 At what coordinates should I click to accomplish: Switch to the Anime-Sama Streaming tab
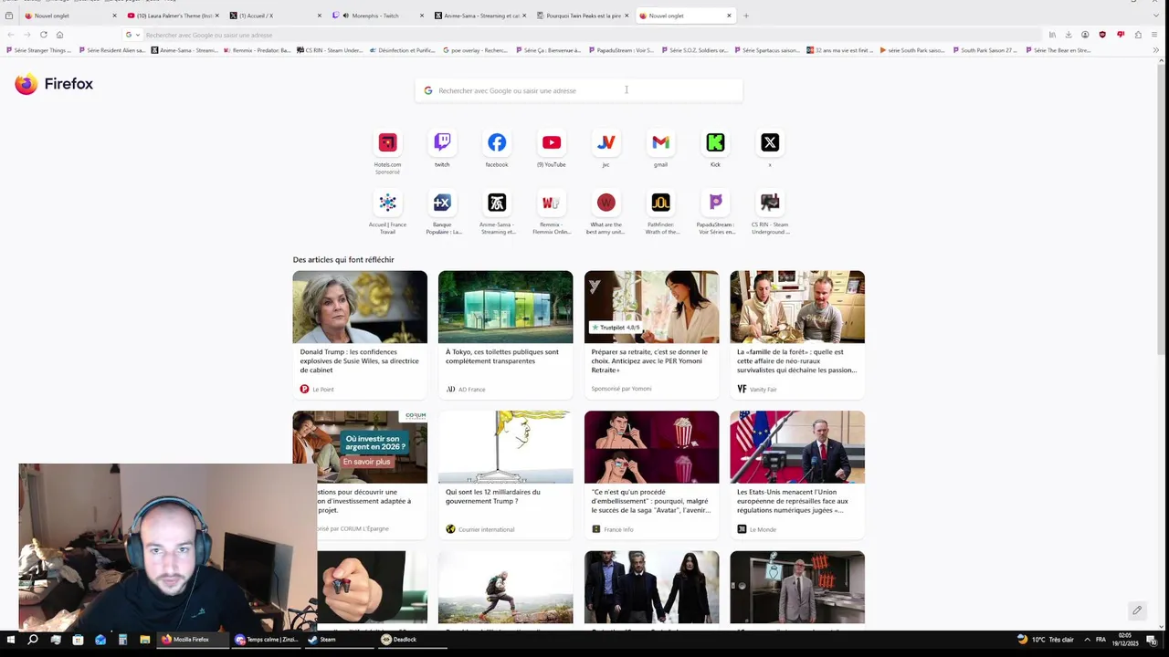point(480,16)
